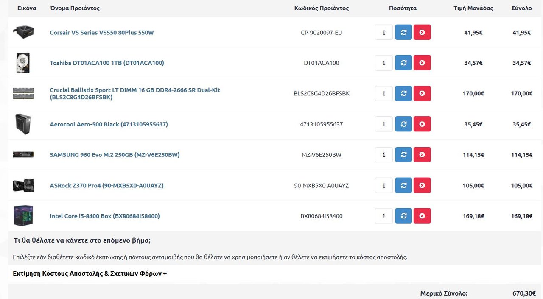Viewport: 543px width, 299px height.
Task: Select product code BLS2C8G4D26BFSBK
Action: click(322, 93)
